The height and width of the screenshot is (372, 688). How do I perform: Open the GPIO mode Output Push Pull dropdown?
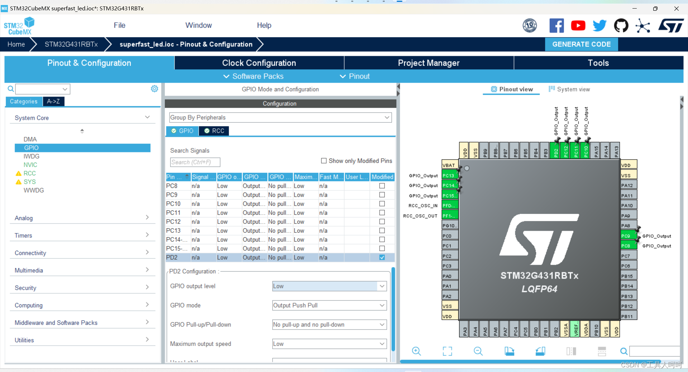[x=329, y=305]
